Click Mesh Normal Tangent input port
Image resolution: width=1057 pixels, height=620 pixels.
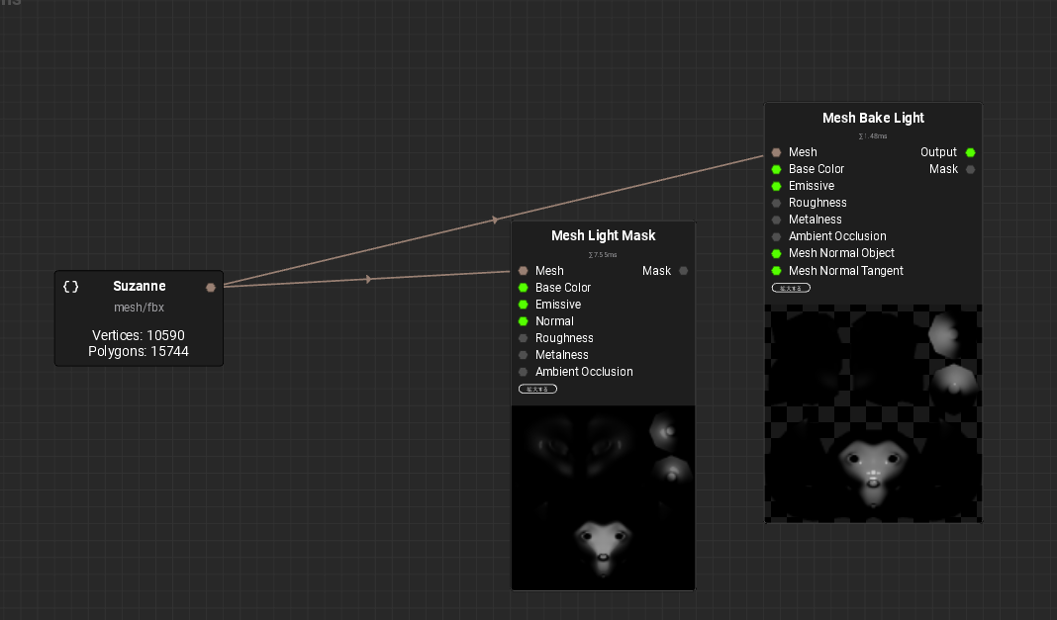pyautogui.click(x=776, y=271)
